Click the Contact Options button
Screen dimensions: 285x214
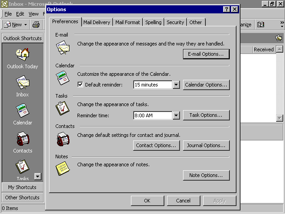click(x=156, y=145)
